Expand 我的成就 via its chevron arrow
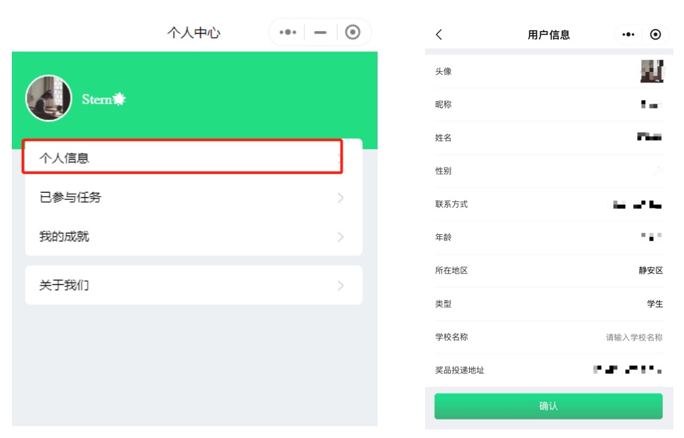684x438 pixels. click(341, 237)
